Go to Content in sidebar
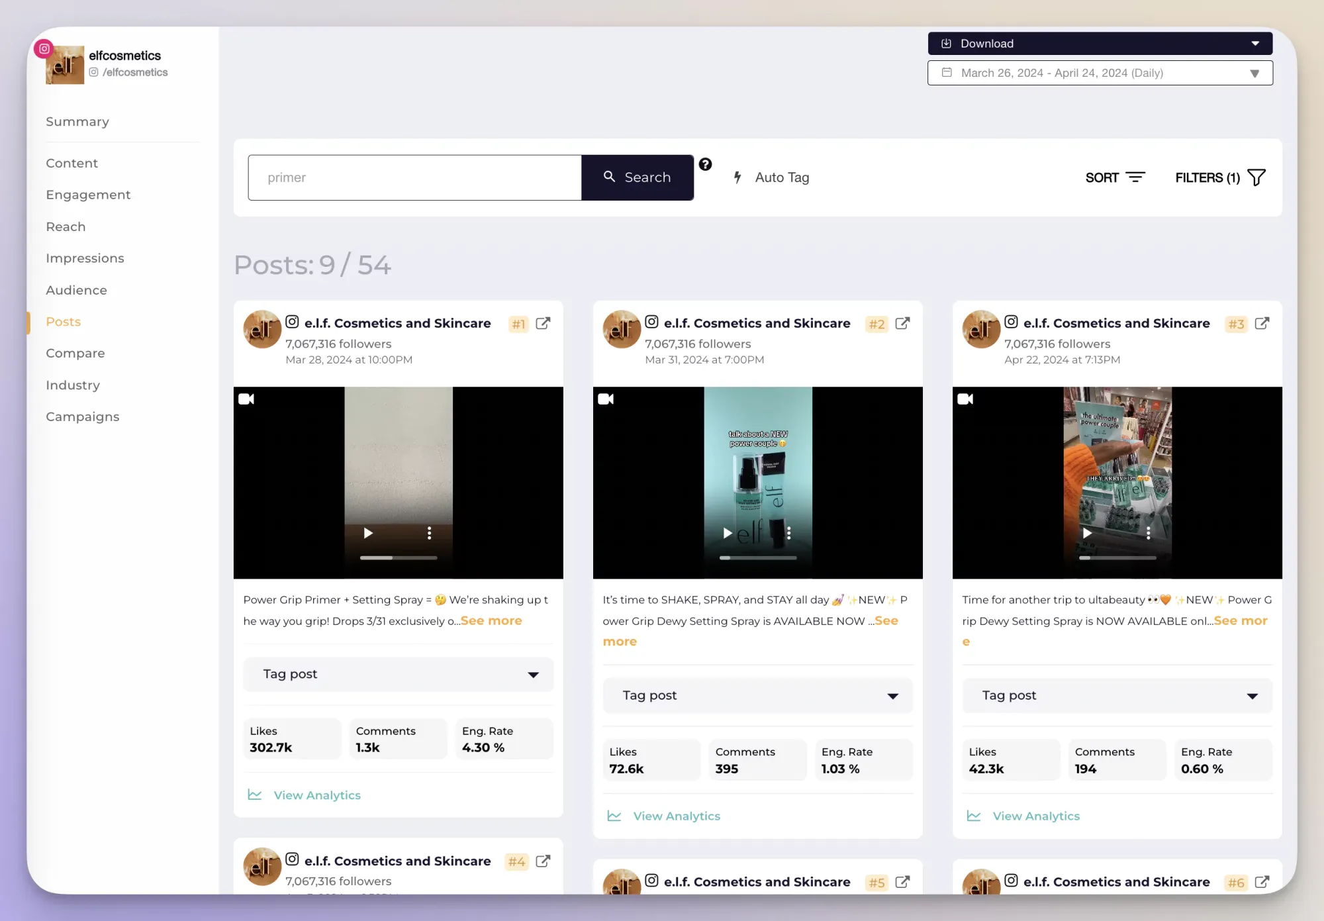The height and width of the screenshot is (921, 1324). 71,164
